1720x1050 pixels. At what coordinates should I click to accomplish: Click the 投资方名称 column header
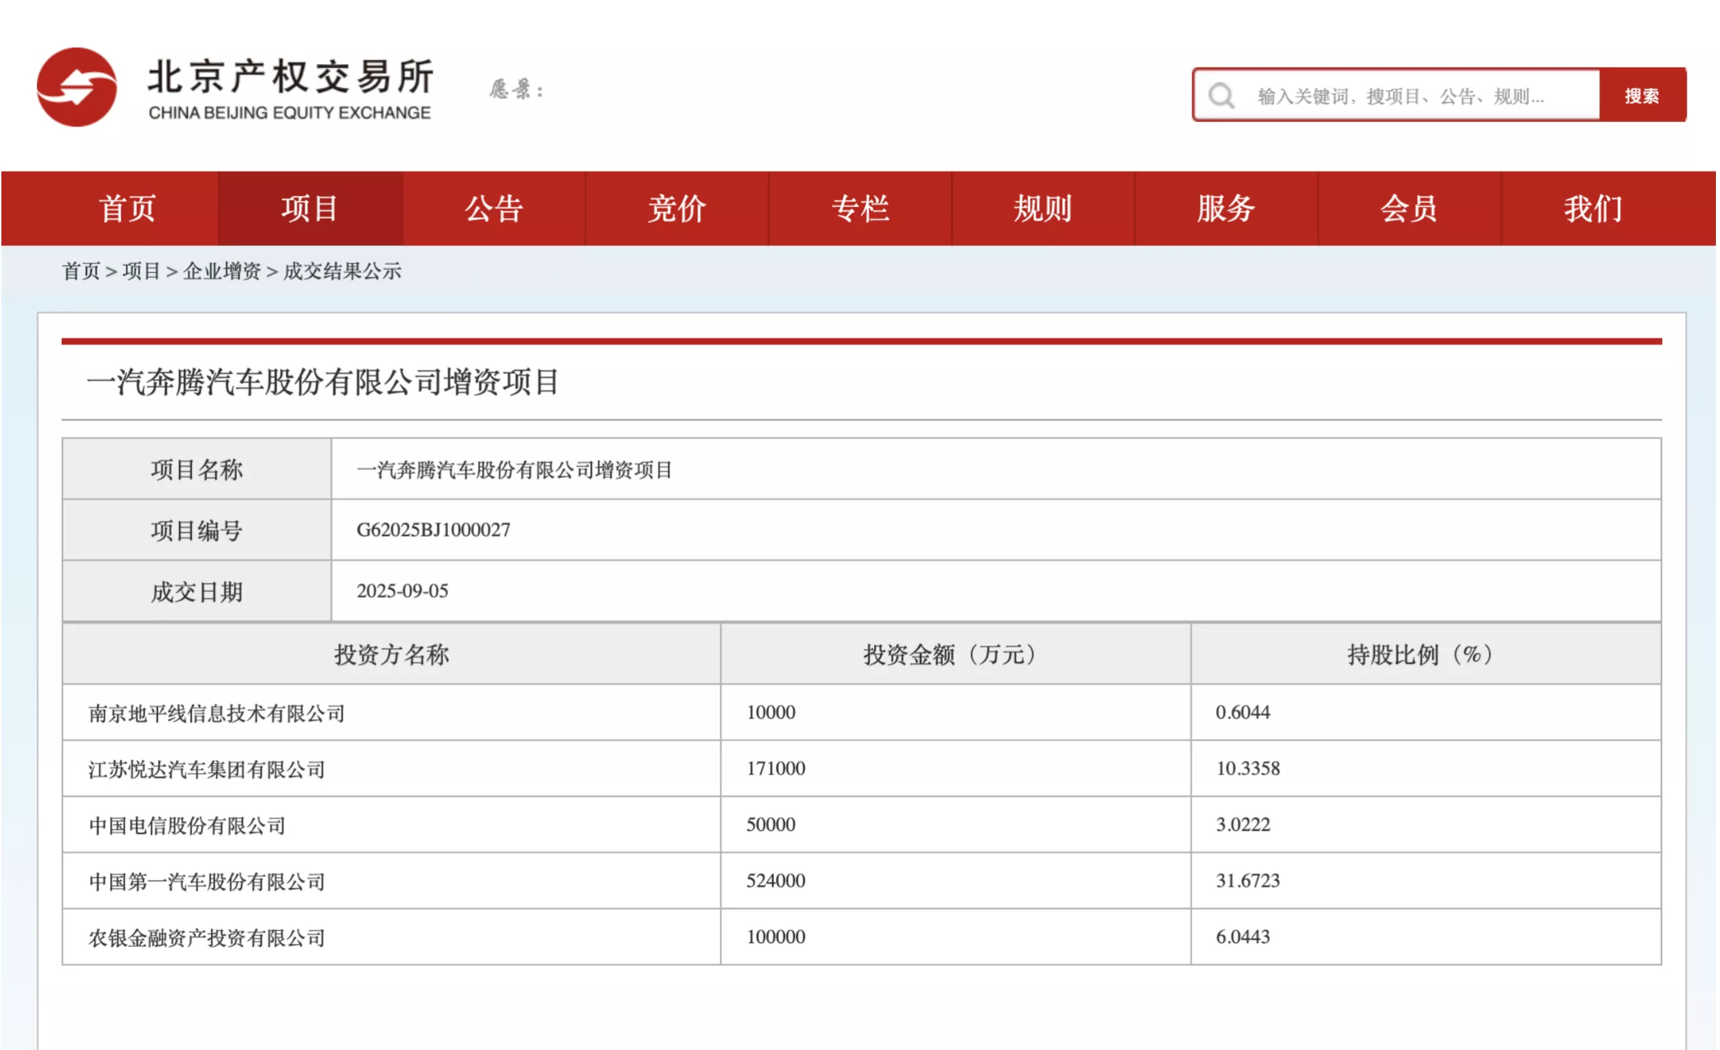coord(392,654)
